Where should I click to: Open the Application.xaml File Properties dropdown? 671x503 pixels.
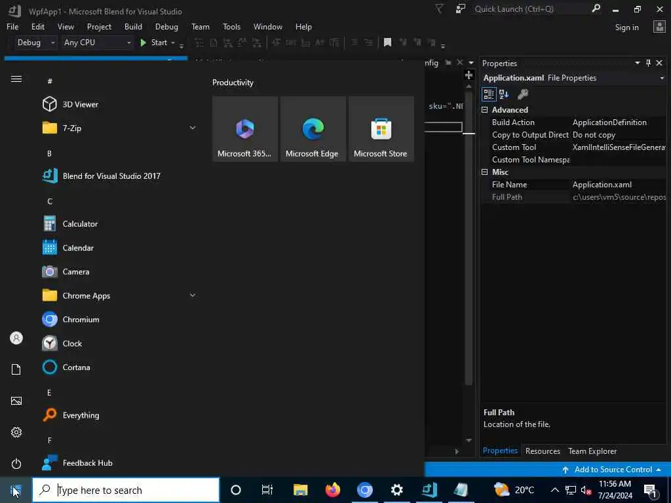pyautogui.click(x=662, y=78)
